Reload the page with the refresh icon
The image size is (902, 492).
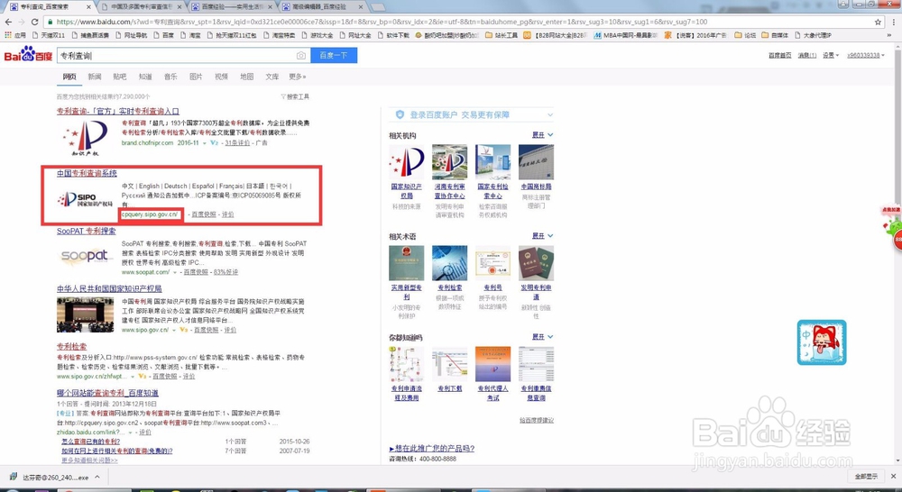tap(34, 22)
